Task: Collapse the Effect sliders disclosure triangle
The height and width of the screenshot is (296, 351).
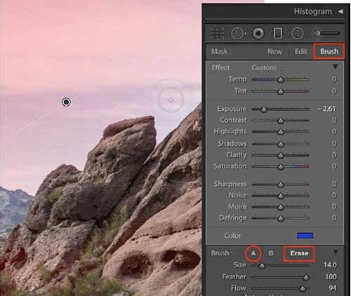Action: 336,67
